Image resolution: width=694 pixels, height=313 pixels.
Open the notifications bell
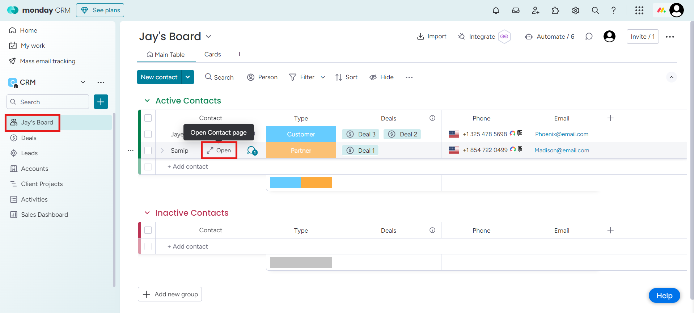496,10
